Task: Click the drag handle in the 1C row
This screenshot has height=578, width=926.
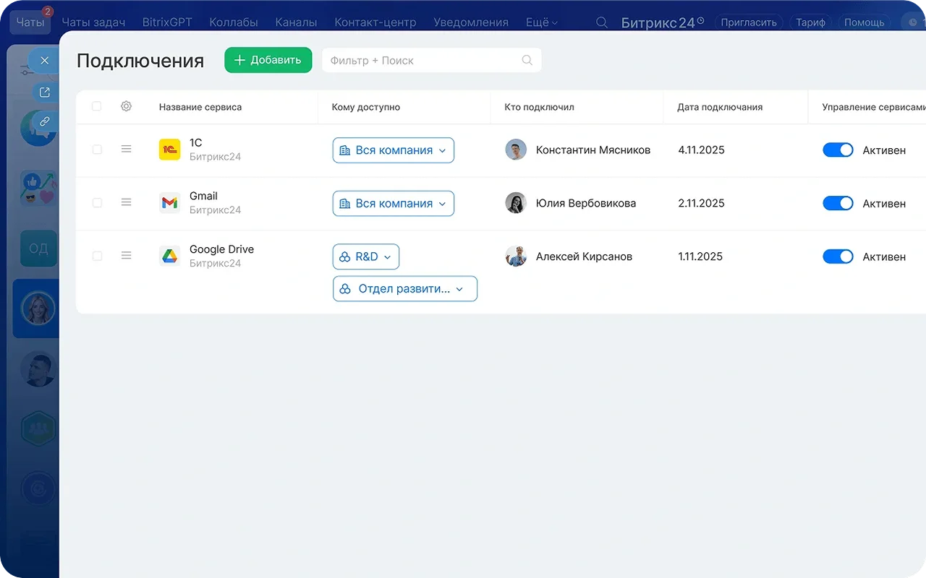Action: pos(126,149)
